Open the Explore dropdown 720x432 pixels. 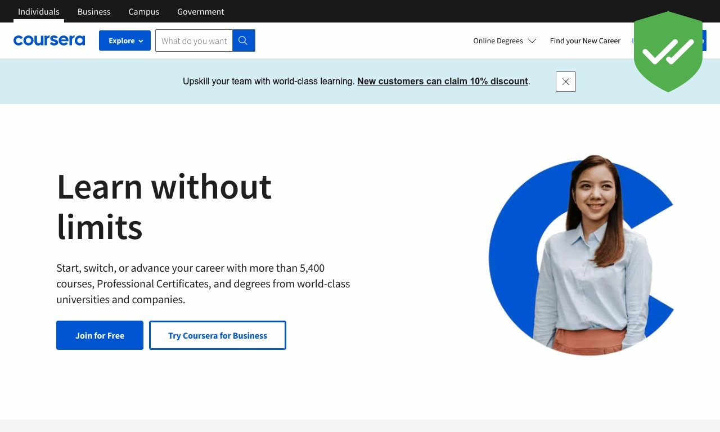[x=125, y=40]
